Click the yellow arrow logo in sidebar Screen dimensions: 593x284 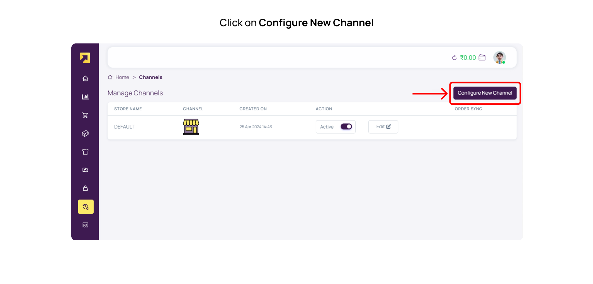coord(85,58)
